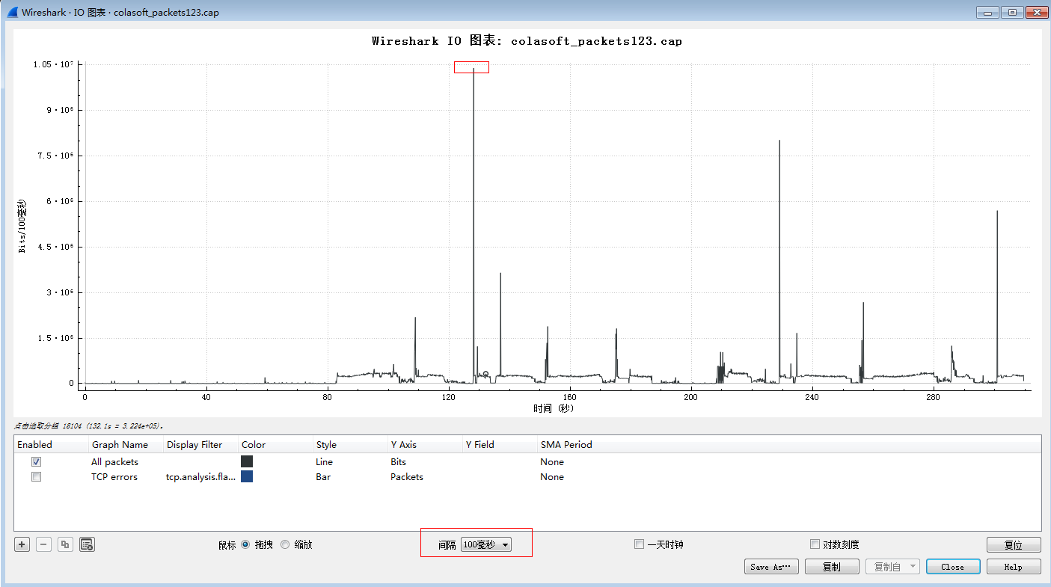Click the 时间 (秒) x-axis label

coord(554,408)
